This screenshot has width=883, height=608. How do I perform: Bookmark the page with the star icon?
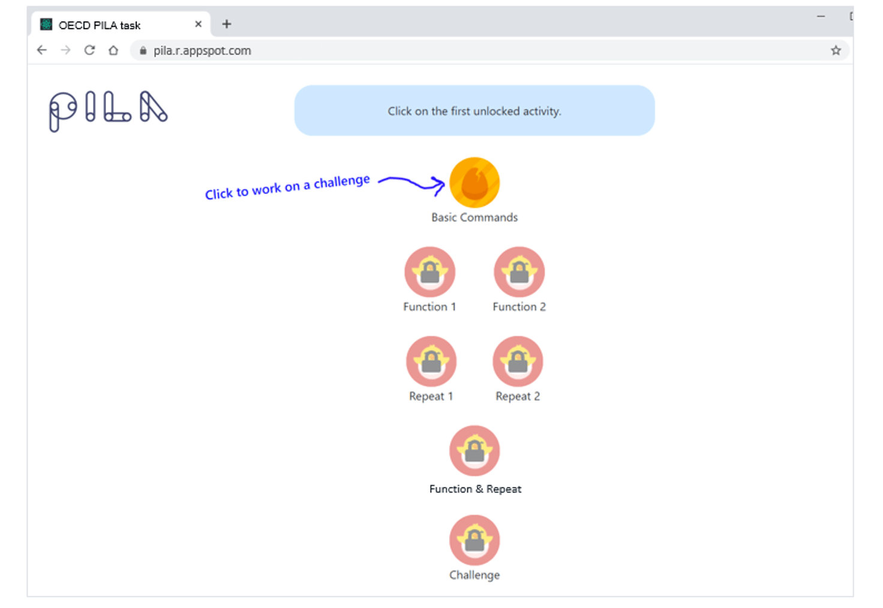(835, 50)
